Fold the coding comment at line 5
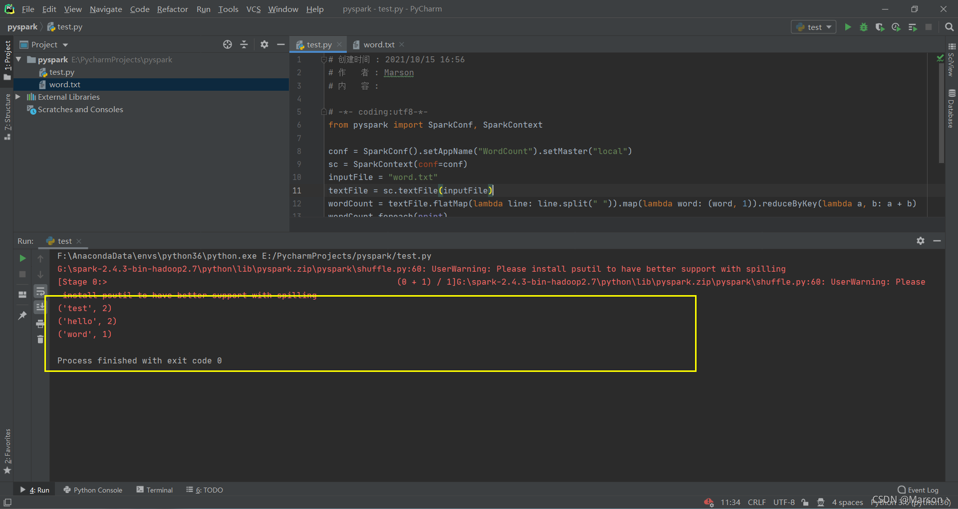Screen dimensions: 958x509 (324, 112)
